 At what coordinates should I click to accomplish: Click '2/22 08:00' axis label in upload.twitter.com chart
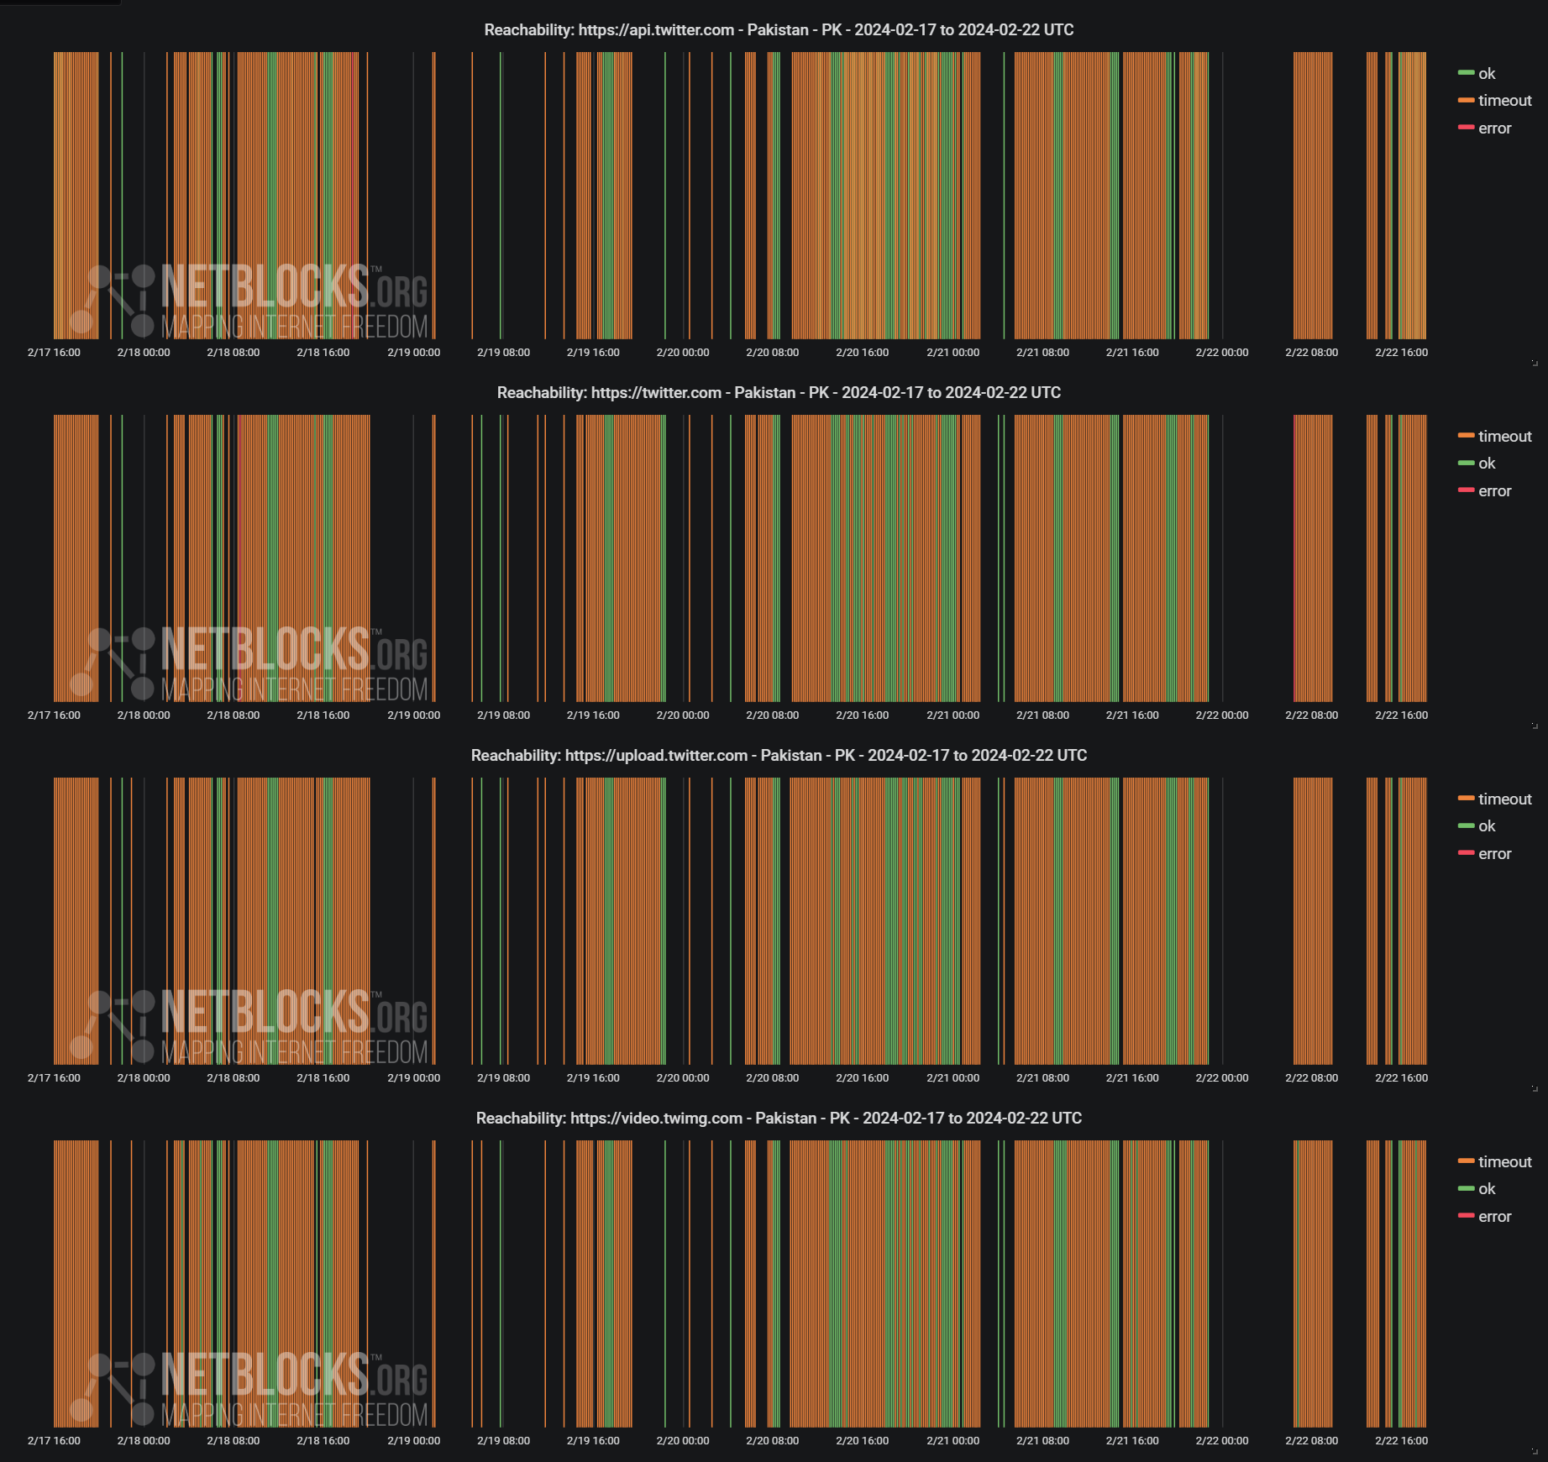(1311, 1078)
